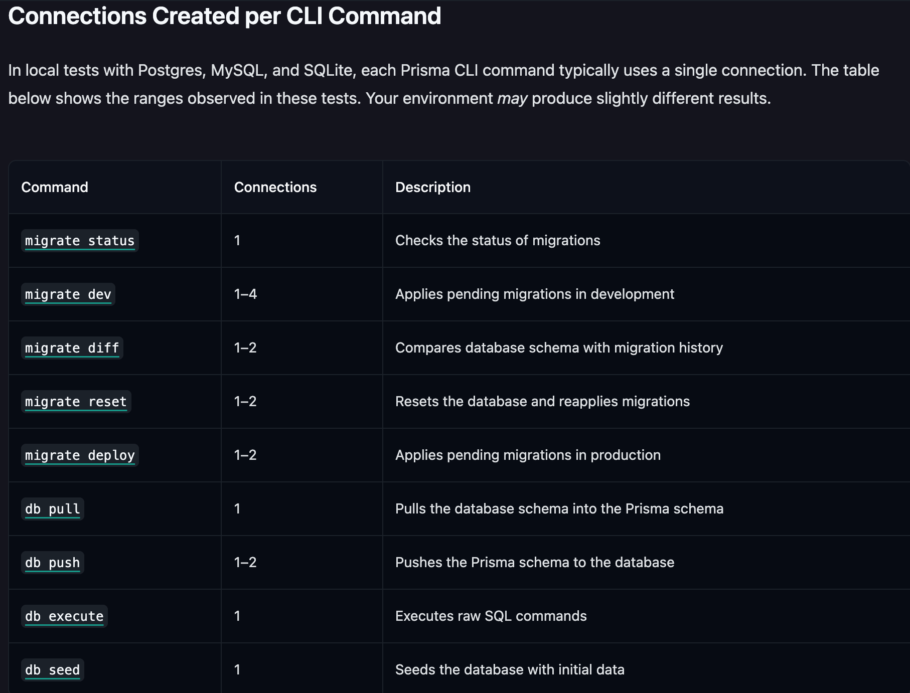Open the db seed command link
This screenshot has width=910, height=693.
coord(52,670)
